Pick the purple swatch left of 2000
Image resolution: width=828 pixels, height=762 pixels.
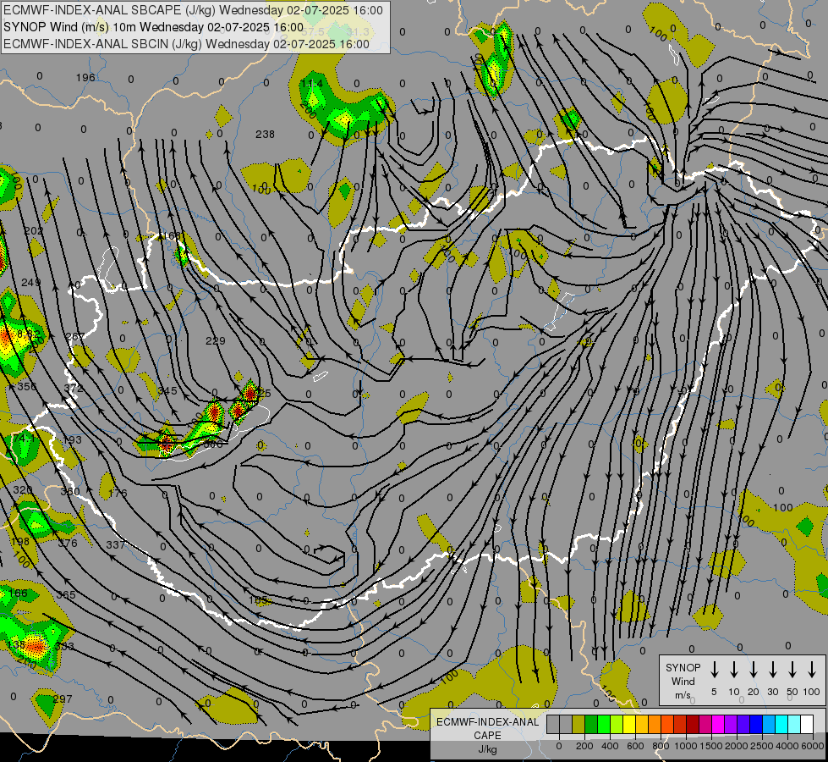731,725
